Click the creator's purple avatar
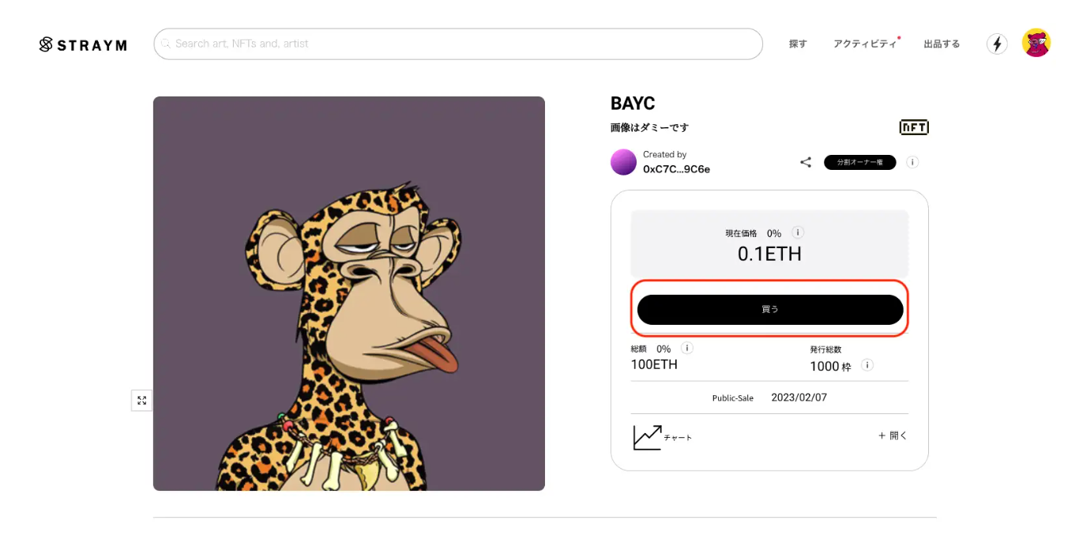Viewport: 1079px width, 539px height. tap(623, 162)
